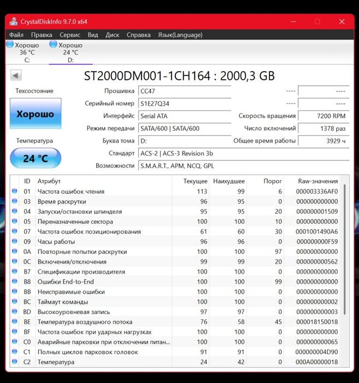Click status orb for attribute 0C
Image resolution: width=359 pixels, height=383 pixels.
(14, 261)
